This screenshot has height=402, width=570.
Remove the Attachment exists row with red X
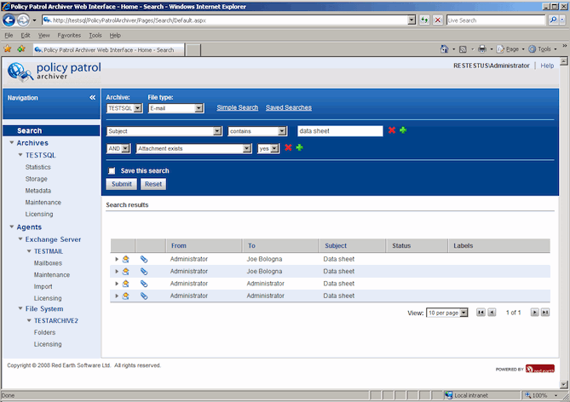tap(288, 147)
